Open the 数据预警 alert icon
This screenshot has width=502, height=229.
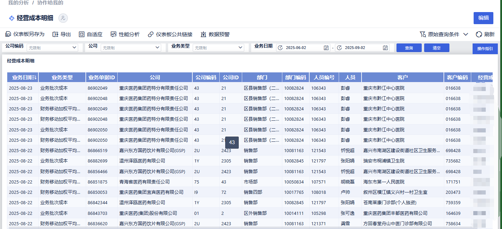click(x=203, y=34)
